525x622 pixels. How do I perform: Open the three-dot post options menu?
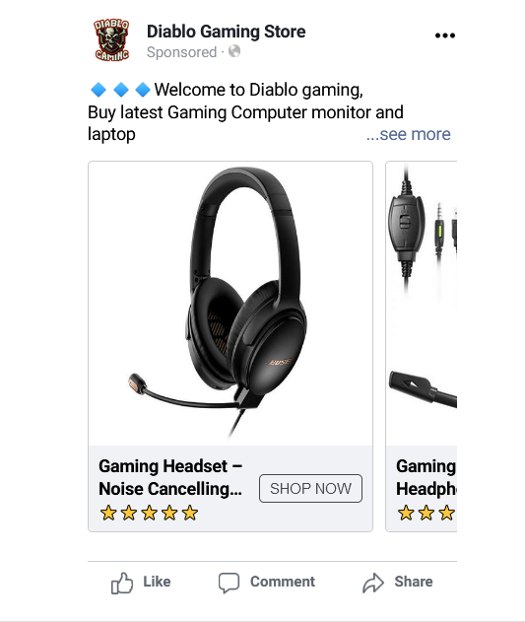pyautogui.click(x=445, y=35)
